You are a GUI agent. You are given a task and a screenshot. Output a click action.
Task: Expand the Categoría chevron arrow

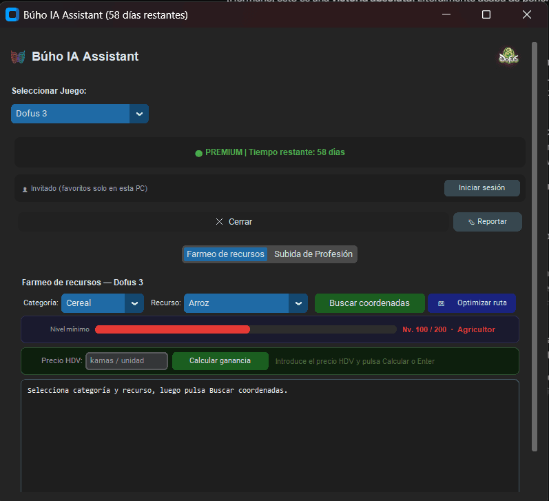[x=134, y=303]
